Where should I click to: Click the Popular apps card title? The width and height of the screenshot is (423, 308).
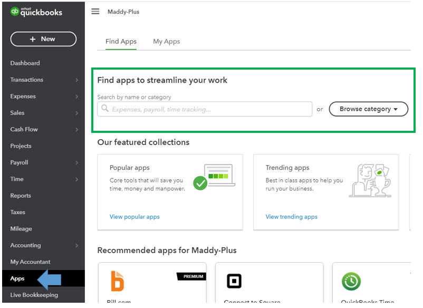click(130, 168)
